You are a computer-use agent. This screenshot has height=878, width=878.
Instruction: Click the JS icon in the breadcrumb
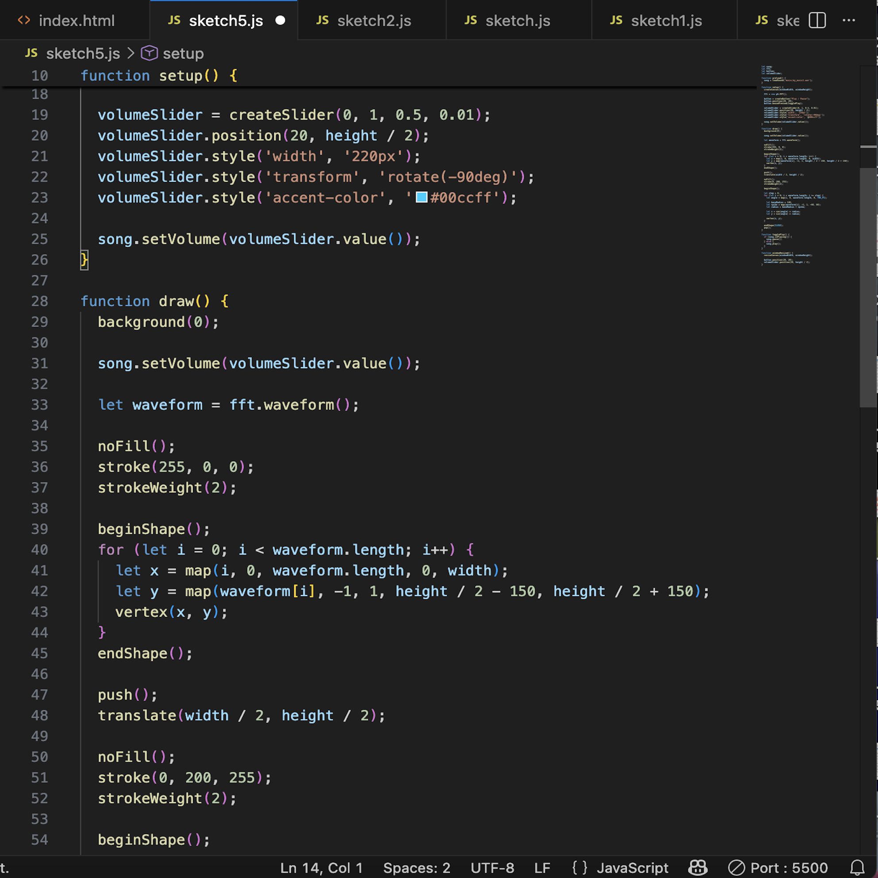point(31,53)
